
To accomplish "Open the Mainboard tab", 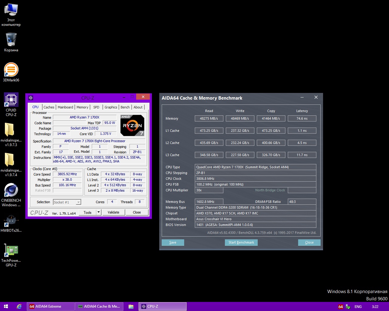I will (65, 107).
